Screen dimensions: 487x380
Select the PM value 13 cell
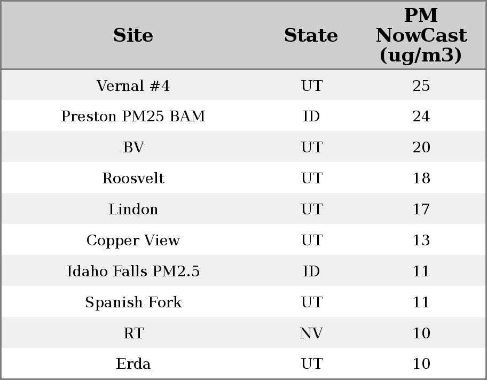click(421, 240)
